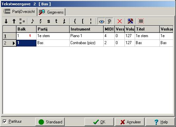
Task: Select row header 1
Action: coord(10,36)
